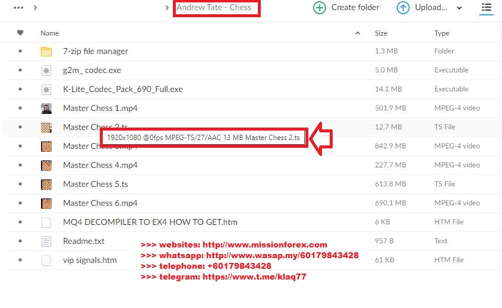Click the Readme.txt text file icon

(46, 242)
